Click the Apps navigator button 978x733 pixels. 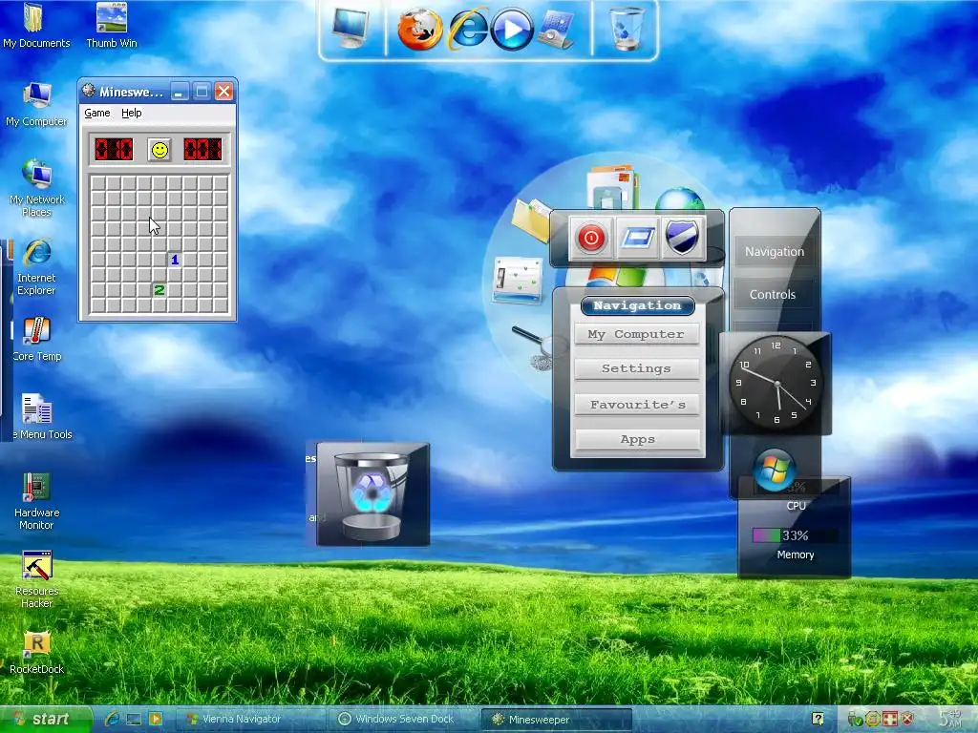(636, 439)
